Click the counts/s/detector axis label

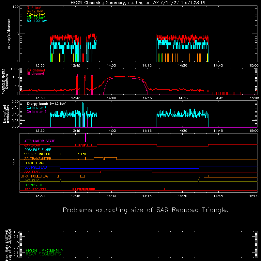(x=9, y=34)
